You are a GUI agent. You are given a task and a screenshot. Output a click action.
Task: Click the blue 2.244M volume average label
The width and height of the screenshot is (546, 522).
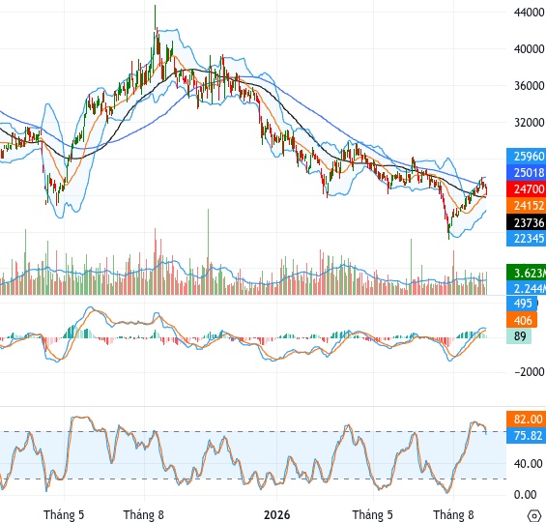pyautogui.click(x=526, y=288)
